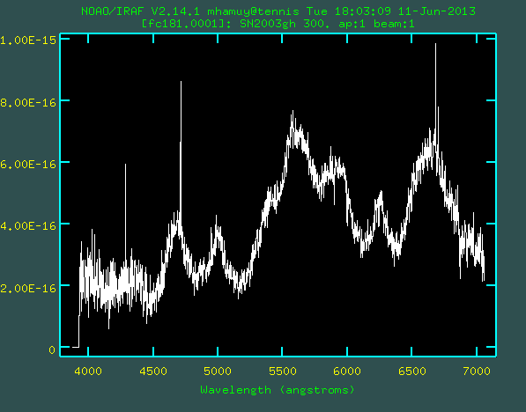The width and height of the screenshot is (526, 412).
Task: Click the zero flux axis label
Action: click(x=52, y=350)
